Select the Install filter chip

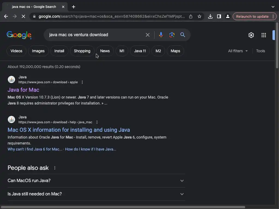[59, 51]
